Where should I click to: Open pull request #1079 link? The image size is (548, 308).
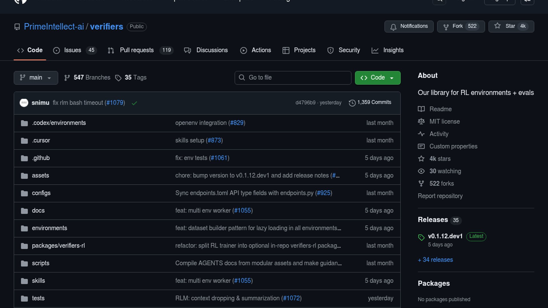tap(115, 103)
